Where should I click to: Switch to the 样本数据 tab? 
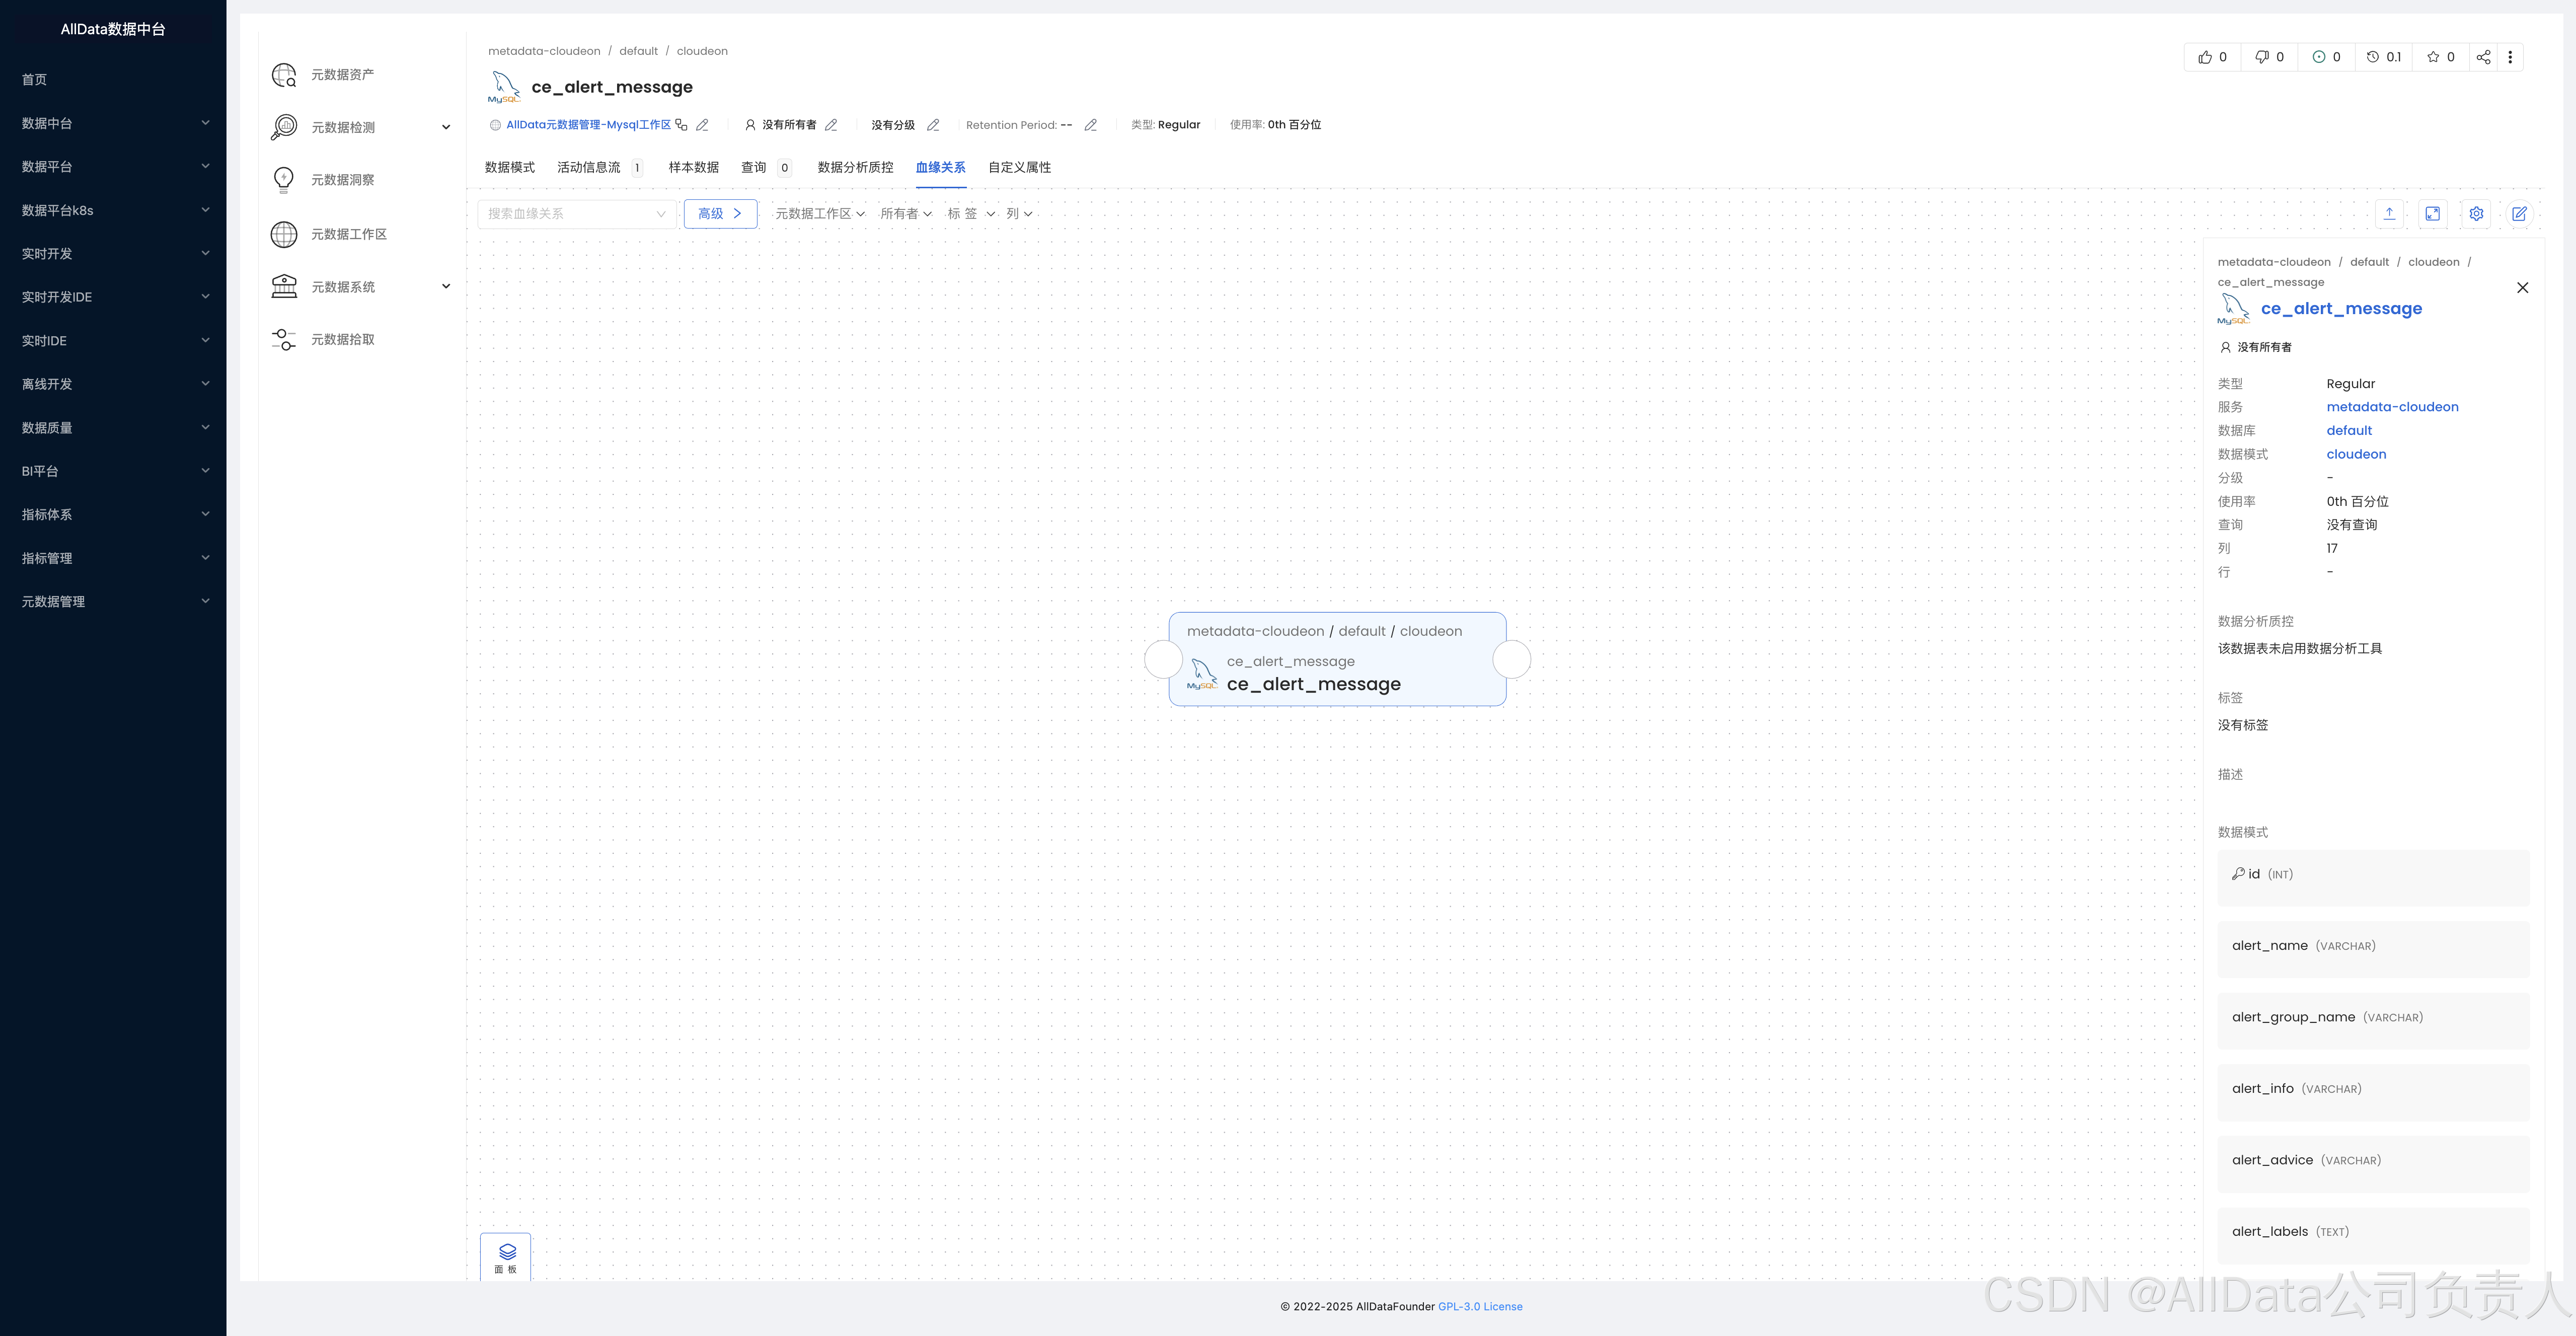click(x=693, y=167)
